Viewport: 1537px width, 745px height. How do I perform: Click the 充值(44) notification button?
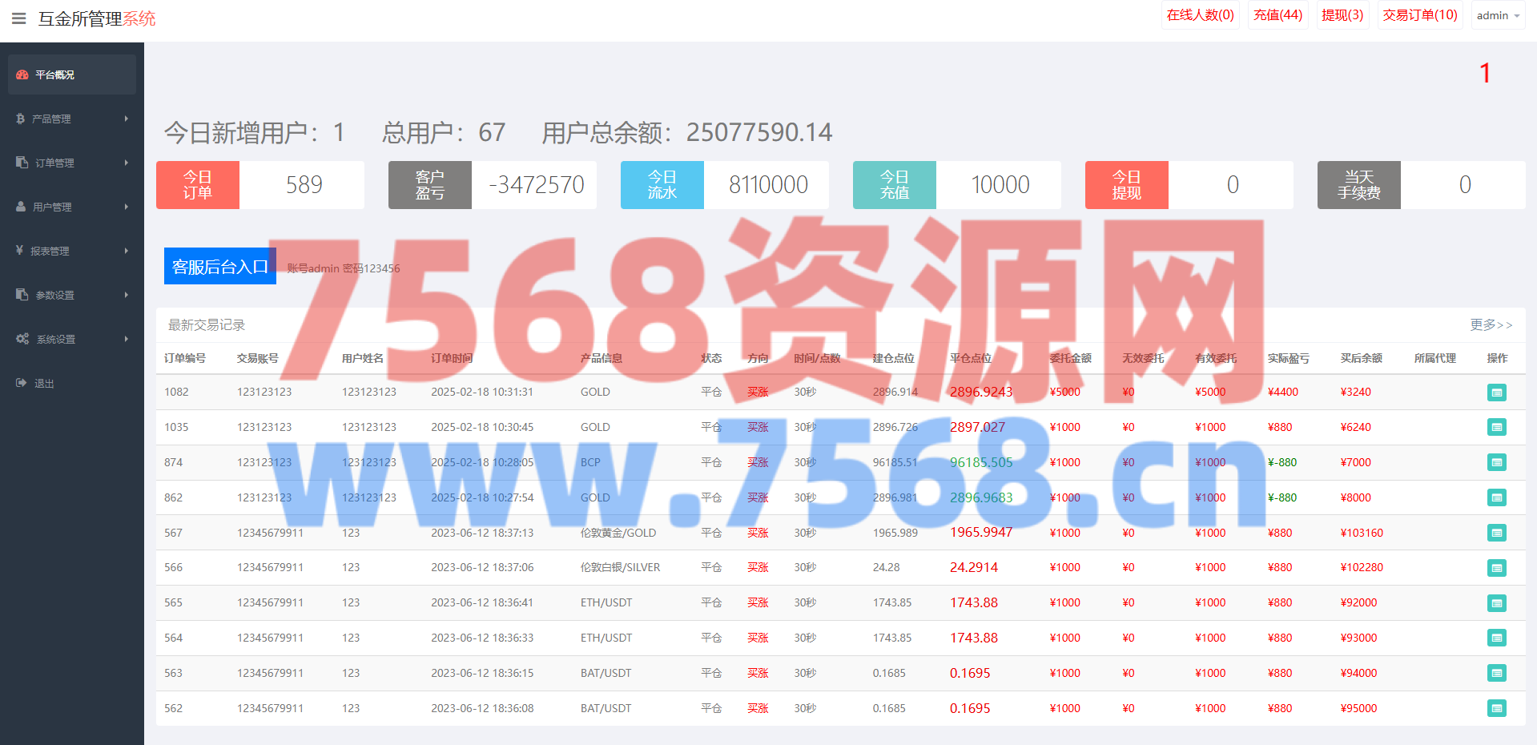tap(1277, 15)
